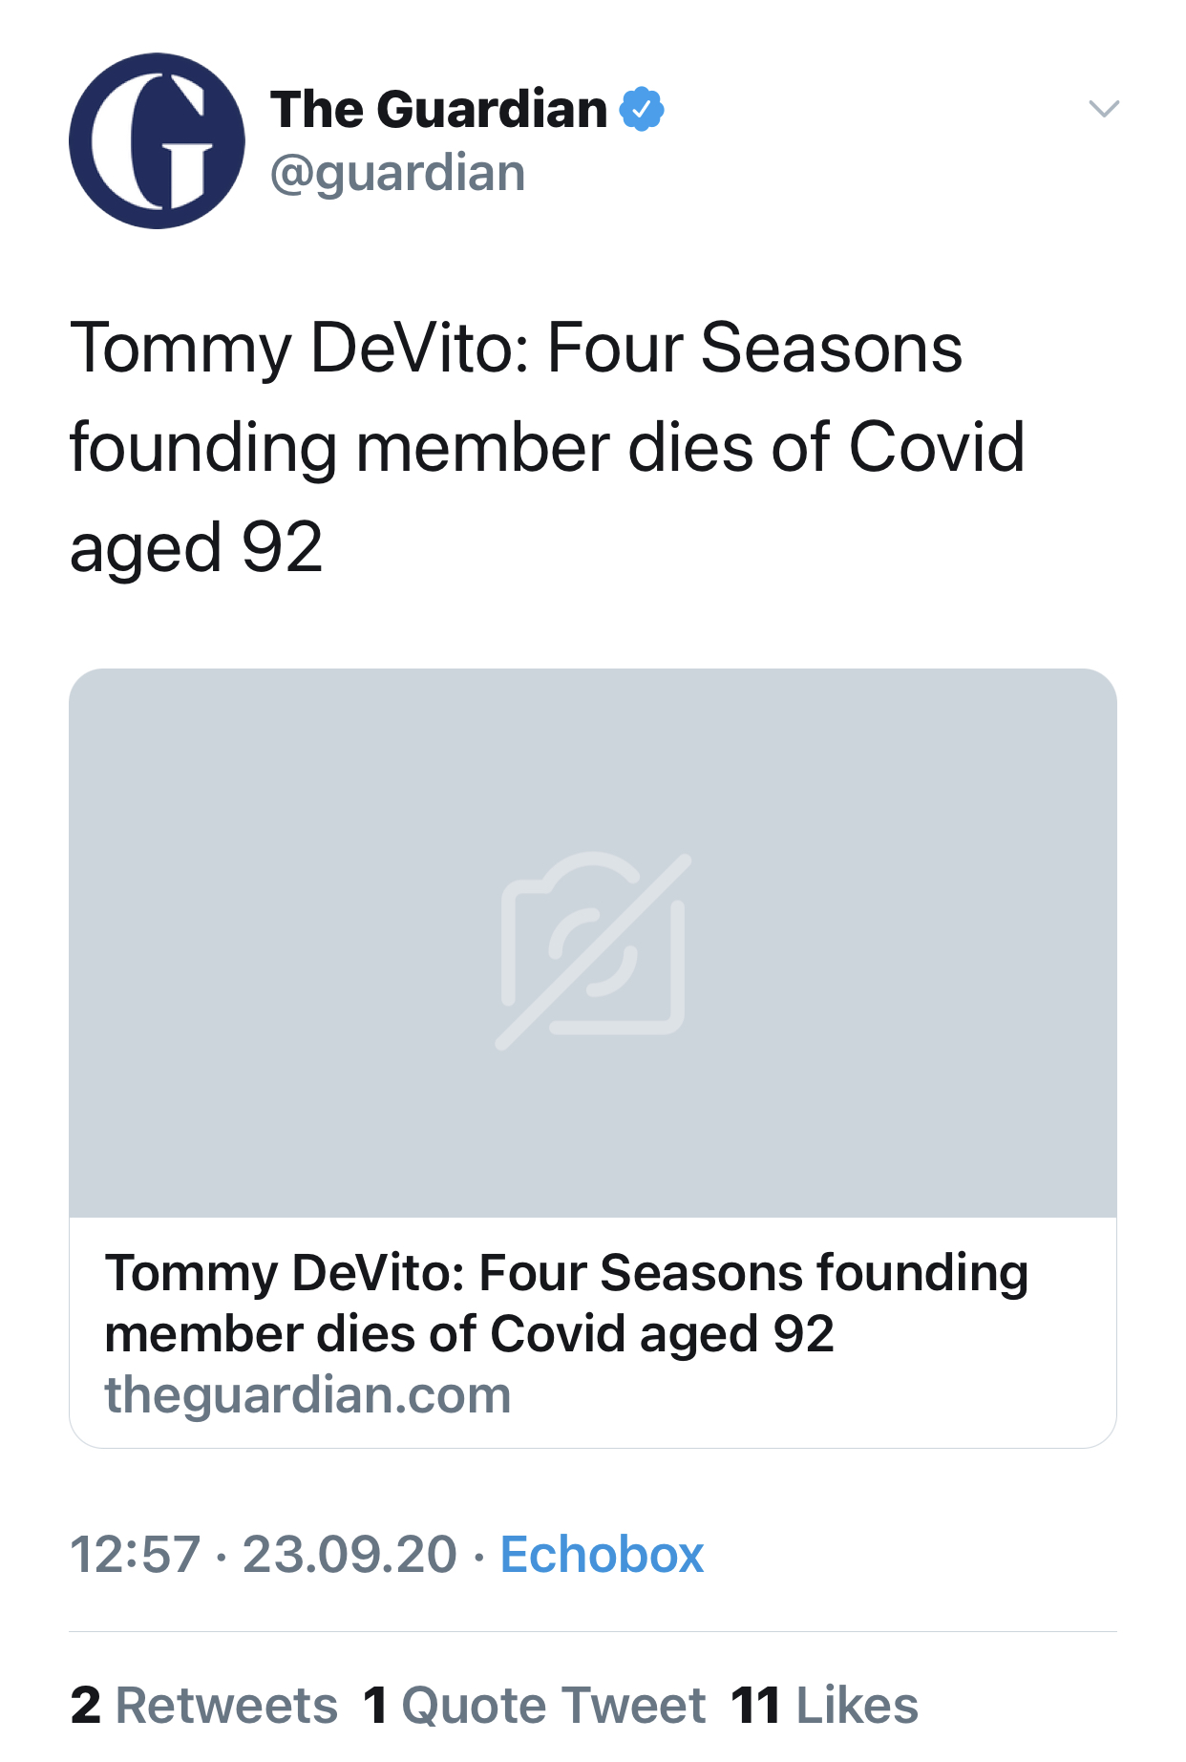1186x1762 pixels.
Task: Expand the tweet options chevron menu
Action: (x=1104, y=108)
